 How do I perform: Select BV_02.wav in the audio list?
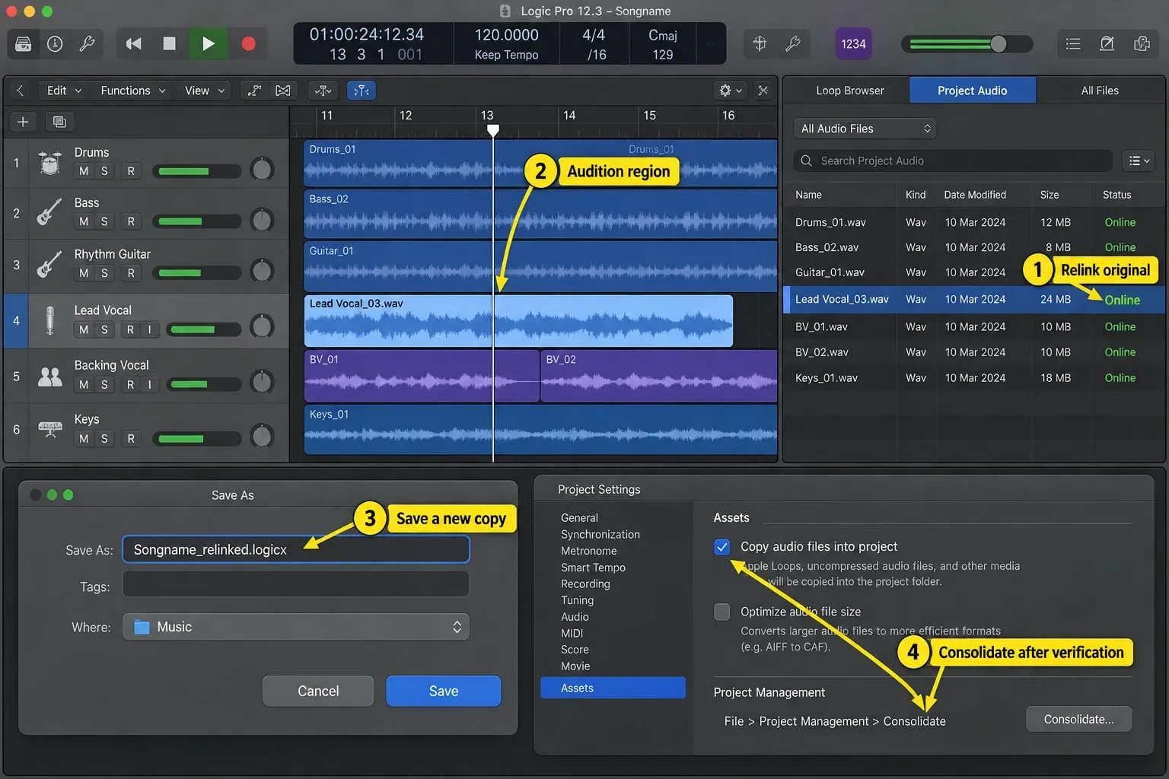[973, 352]
